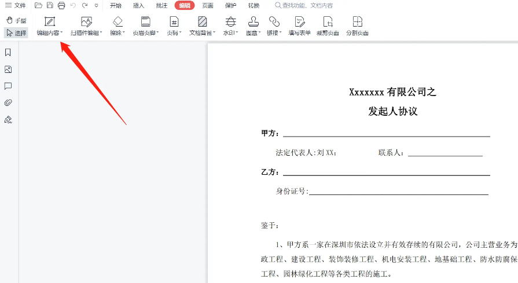Open the 水印 (Watermark) tool
The image size is (518, 283).
[x=230, y=26]
